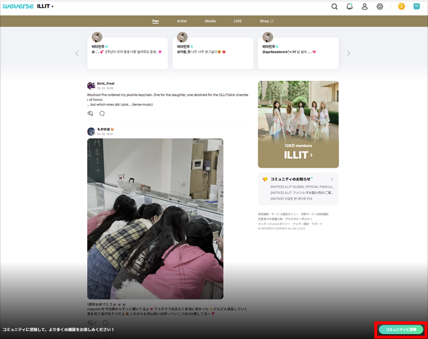The height and width of the screenshot is (339, 428).
Task: Open the 児童青少年保護方針 footer link
Action: point(270,219)
